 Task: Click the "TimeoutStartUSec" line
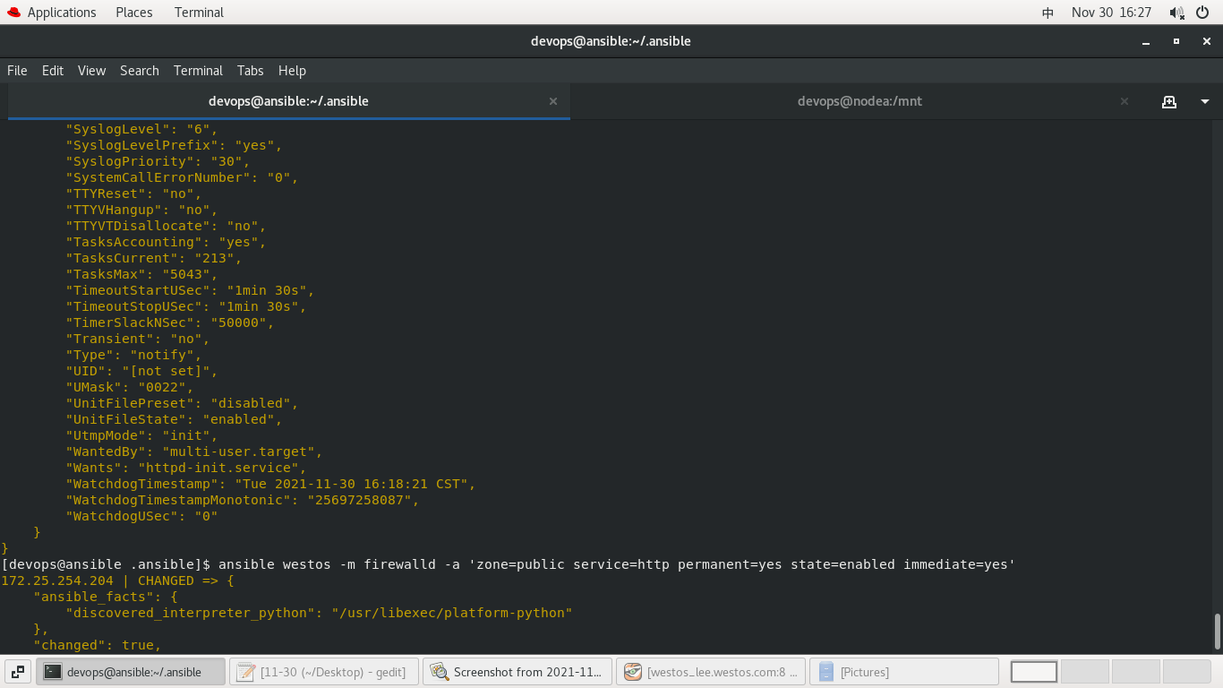[x=190, y=290]
